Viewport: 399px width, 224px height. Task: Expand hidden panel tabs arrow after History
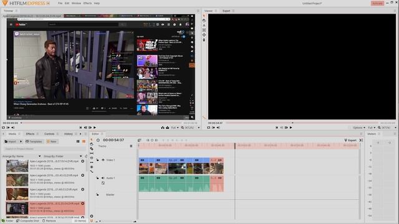[x=80, y=134]
